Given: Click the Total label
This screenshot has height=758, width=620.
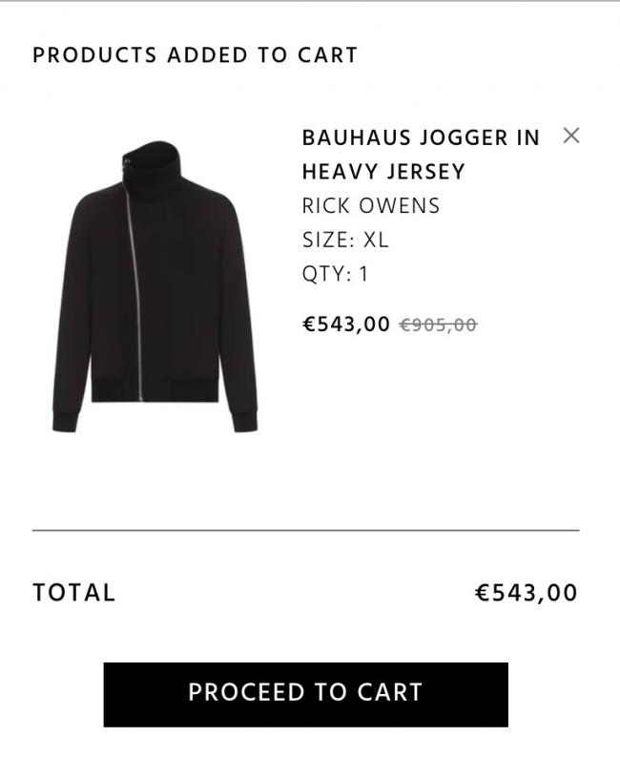Looking at the screenshot, I should pyautogui.click(x=73, y=593).
